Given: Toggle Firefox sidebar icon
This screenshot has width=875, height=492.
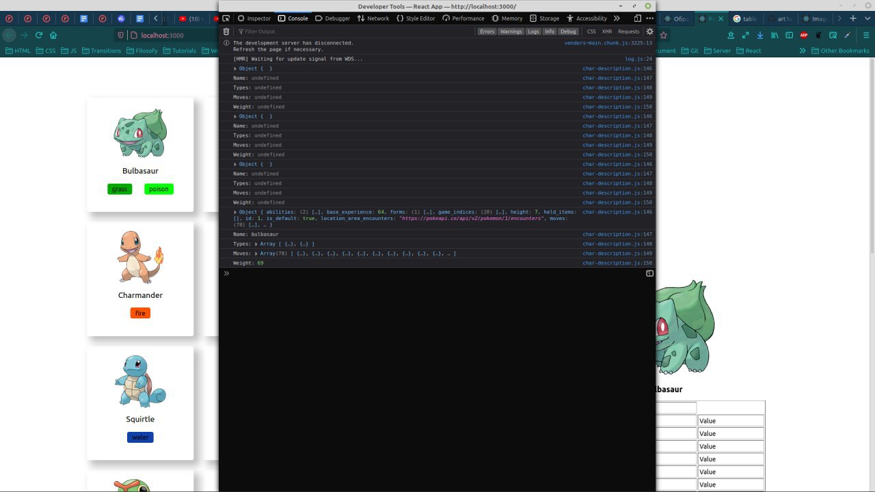Looking at the screenshot, I should [789, 35].
